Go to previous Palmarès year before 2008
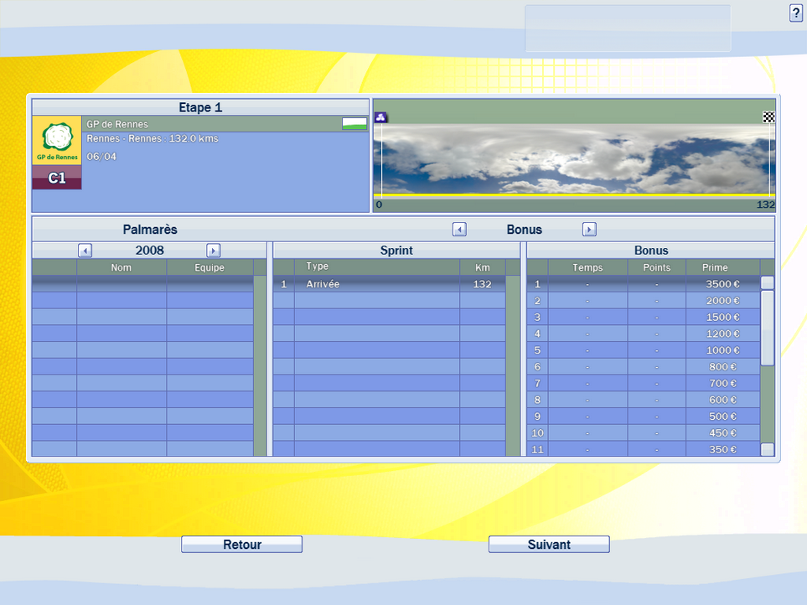Image resolution: width=807 pixels, height=605 pixels. click(85, 251)
